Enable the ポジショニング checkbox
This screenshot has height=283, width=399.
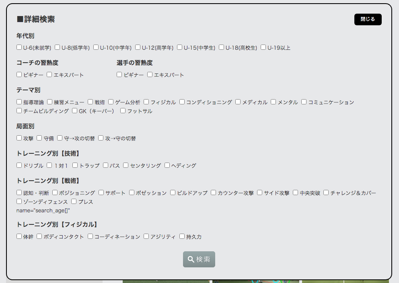[x=55, y=193]
